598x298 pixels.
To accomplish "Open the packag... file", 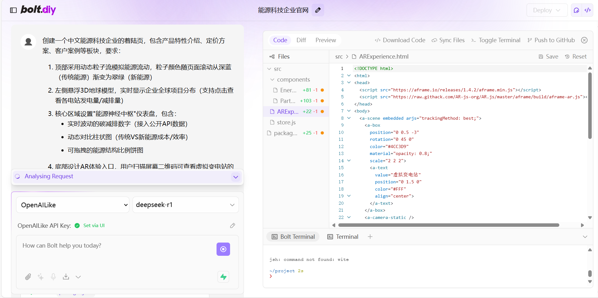I will [296, 133].
